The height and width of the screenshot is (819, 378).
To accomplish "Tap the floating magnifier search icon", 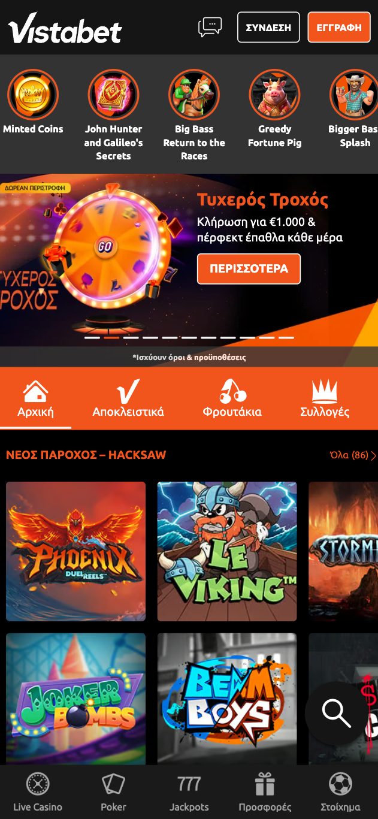I will (337, 713).
